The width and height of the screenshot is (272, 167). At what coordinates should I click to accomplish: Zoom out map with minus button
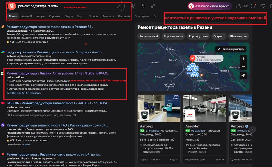pyautogui.click(x=243, y=66)
